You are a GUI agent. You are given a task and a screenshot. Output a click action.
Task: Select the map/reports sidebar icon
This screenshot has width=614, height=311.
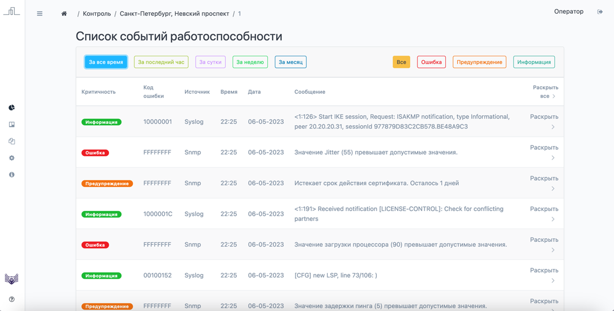[x=12, y=124]
